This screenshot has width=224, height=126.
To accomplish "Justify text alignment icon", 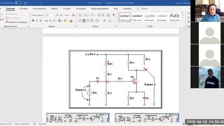I will click(92, 21).
